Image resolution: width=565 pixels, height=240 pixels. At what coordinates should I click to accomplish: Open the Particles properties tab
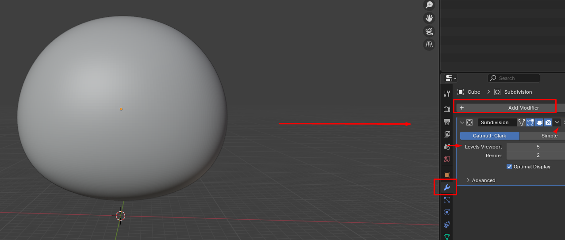tap(447, 200)
